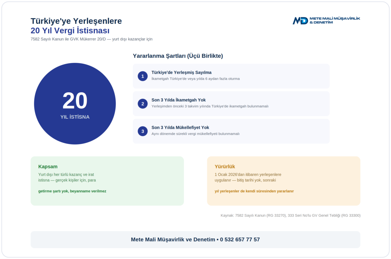Click 'Yerleşimden önceki 3 takvim yılında' description

[x=210, y=106]
